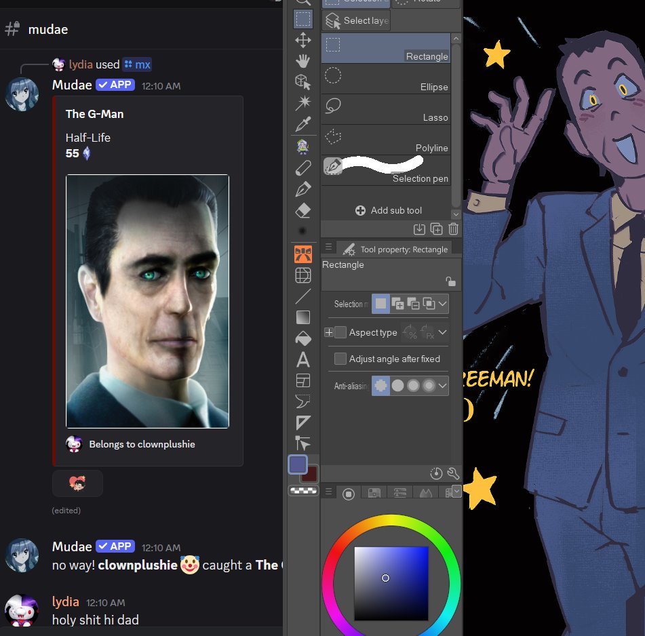
Task: Select the Gradient tool
Action: click(303, 317)
